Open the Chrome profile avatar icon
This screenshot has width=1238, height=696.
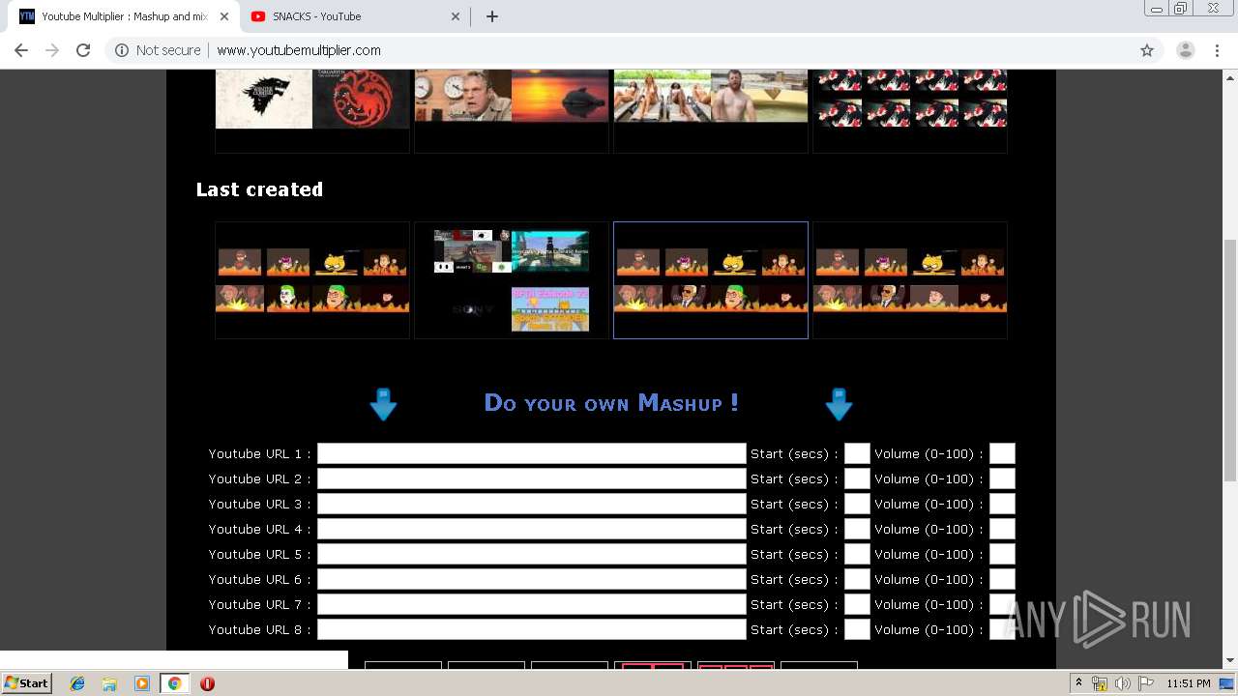[1185, 50]
